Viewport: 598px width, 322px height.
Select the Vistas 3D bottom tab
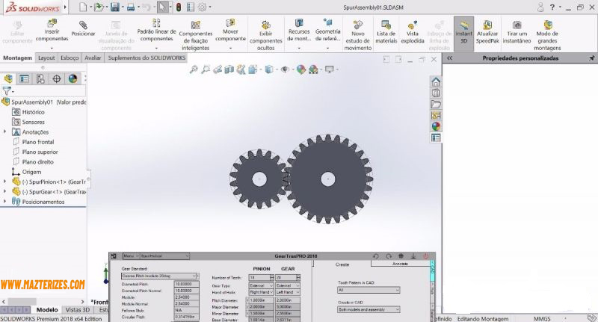78,310
